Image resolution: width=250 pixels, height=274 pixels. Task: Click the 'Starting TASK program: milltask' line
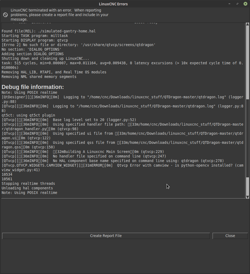[35, 36]
